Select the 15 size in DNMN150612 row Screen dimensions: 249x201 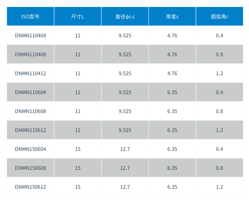coord(78,187)
